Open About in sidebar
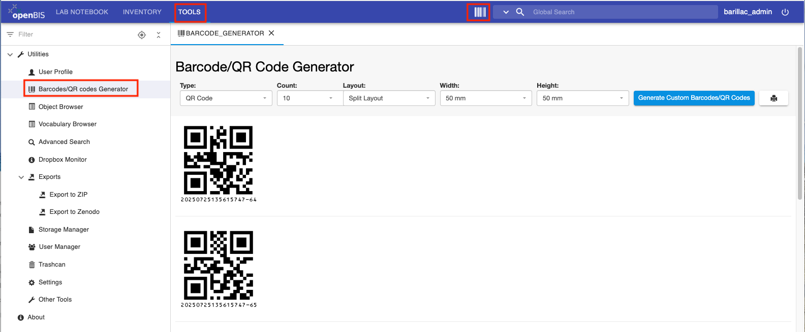Image resolution: width=805 pixels, height=332 pixels. click(x=36, y=317)
